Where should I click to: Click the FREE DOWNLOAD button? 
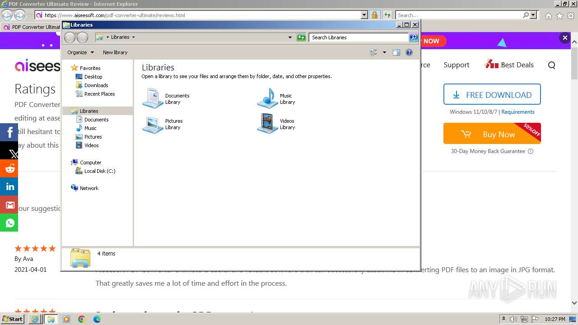point(492,95)
